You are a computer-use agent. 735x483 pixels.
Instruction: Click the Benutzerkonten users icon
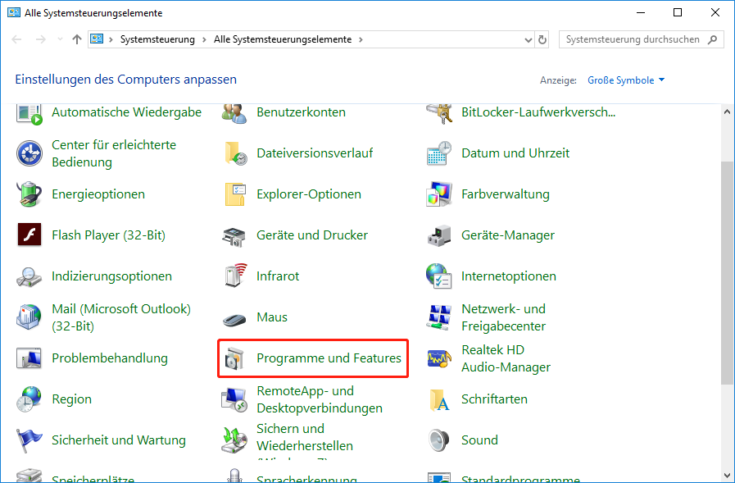click(234, 113)
